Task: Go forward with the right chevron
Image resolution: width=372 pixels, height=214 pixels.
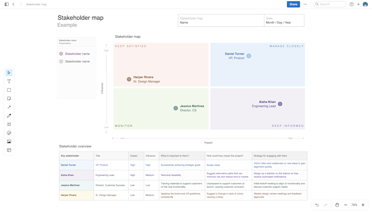Action: (20, 4)
